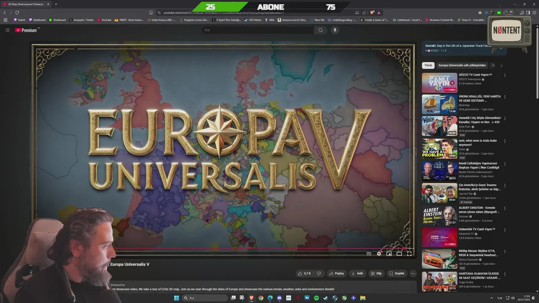539x303 pixels.
Task: Open options for wait, what even is Arda Guler
Action: tap(505, 141)
